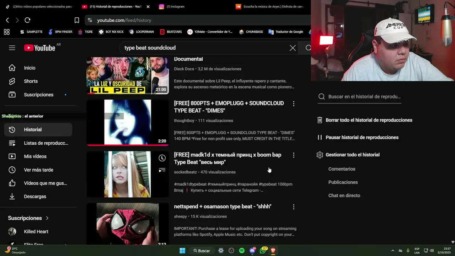Open thoughtboy channel link

184,121
